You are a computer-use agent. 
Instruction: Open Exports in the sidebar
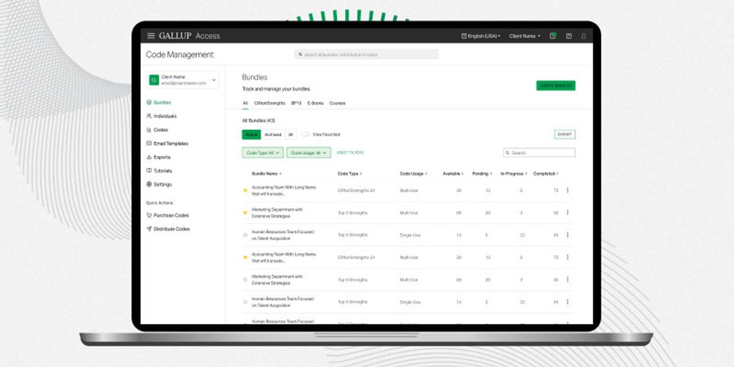158,157
